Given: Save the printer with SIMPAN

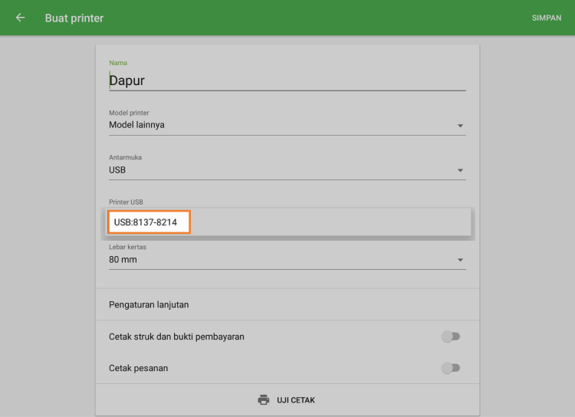Looking at the screenshot, I should tap(547, 18).
